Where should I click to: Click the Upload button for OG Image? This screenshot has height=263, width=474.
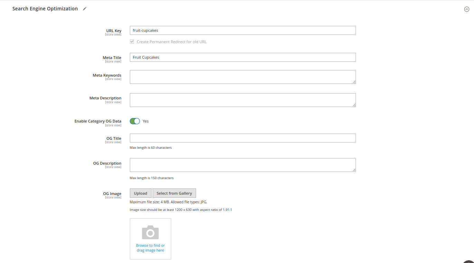tap(140, 193)
